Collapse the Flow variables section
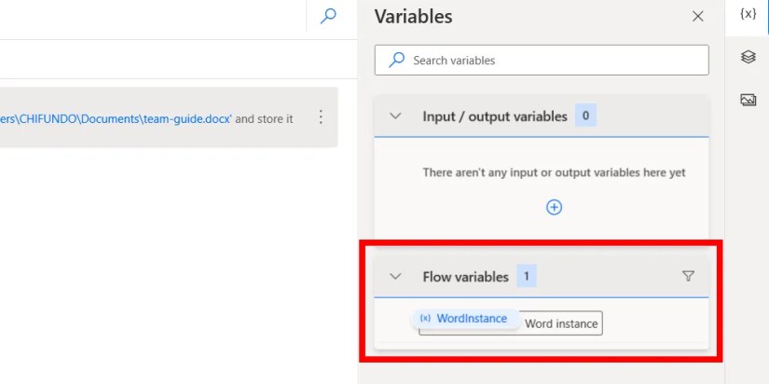 (x=395, y=276)
